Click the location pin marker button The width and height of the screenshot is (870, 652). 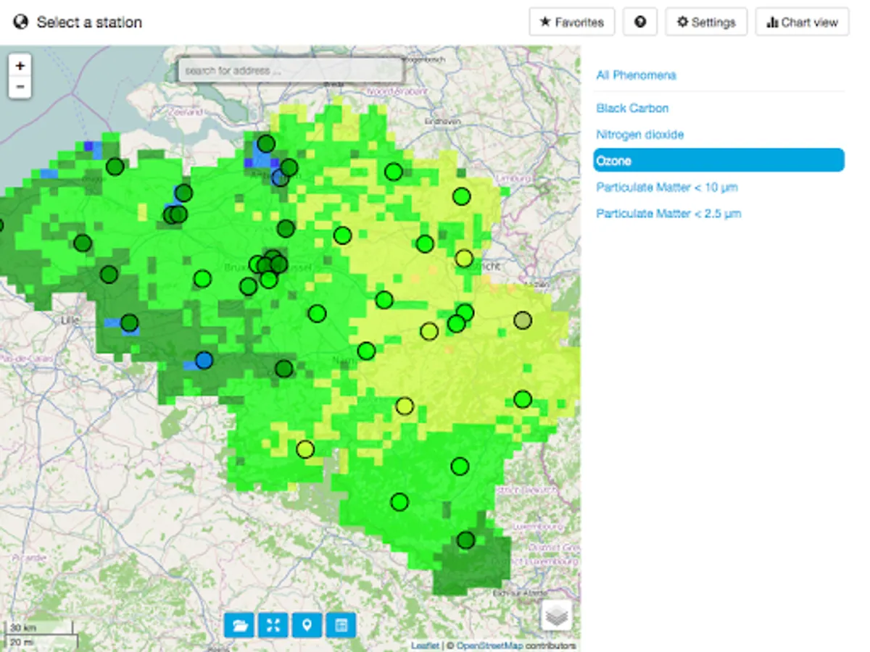point(307,624)
